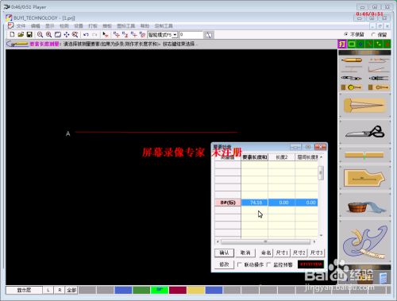Open the 帮助 menu
The width and height of the screenshot is (397, 301).
coord(145,25)
